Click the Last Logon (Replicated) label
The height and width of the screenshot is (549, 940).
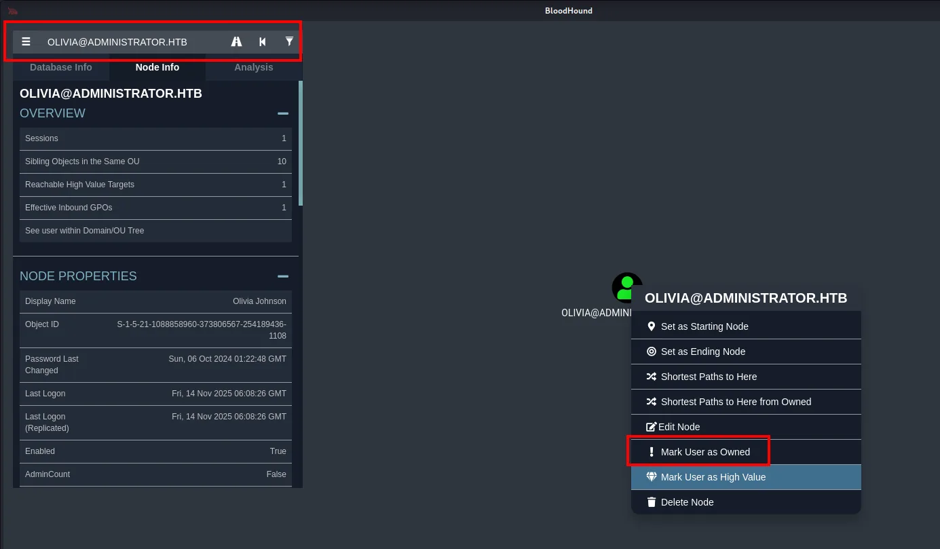[47, 422]
